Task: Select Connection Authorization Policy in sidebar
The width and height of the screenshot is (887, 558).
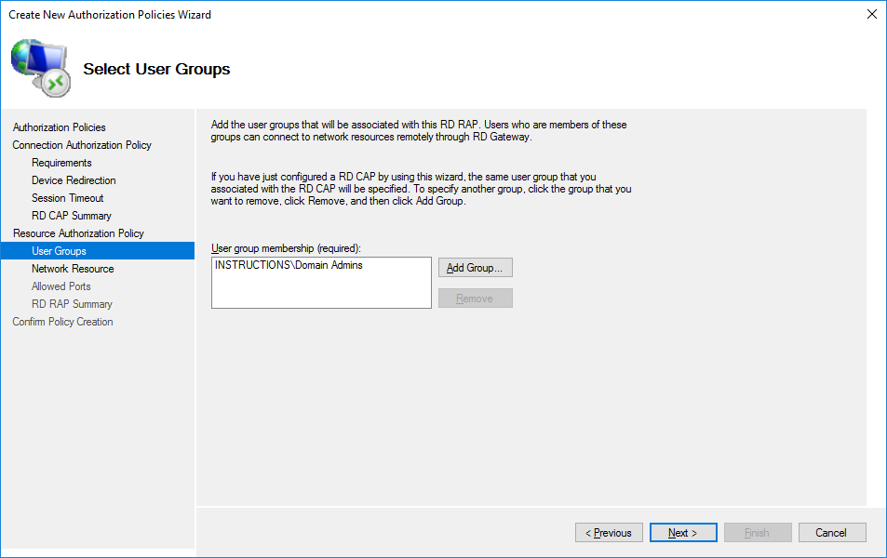Action: click(x=82, y=145)
